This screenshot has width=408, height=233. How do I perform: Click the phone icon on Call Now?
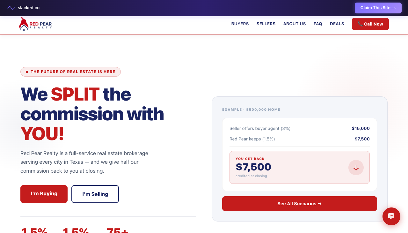coord(360,24)
